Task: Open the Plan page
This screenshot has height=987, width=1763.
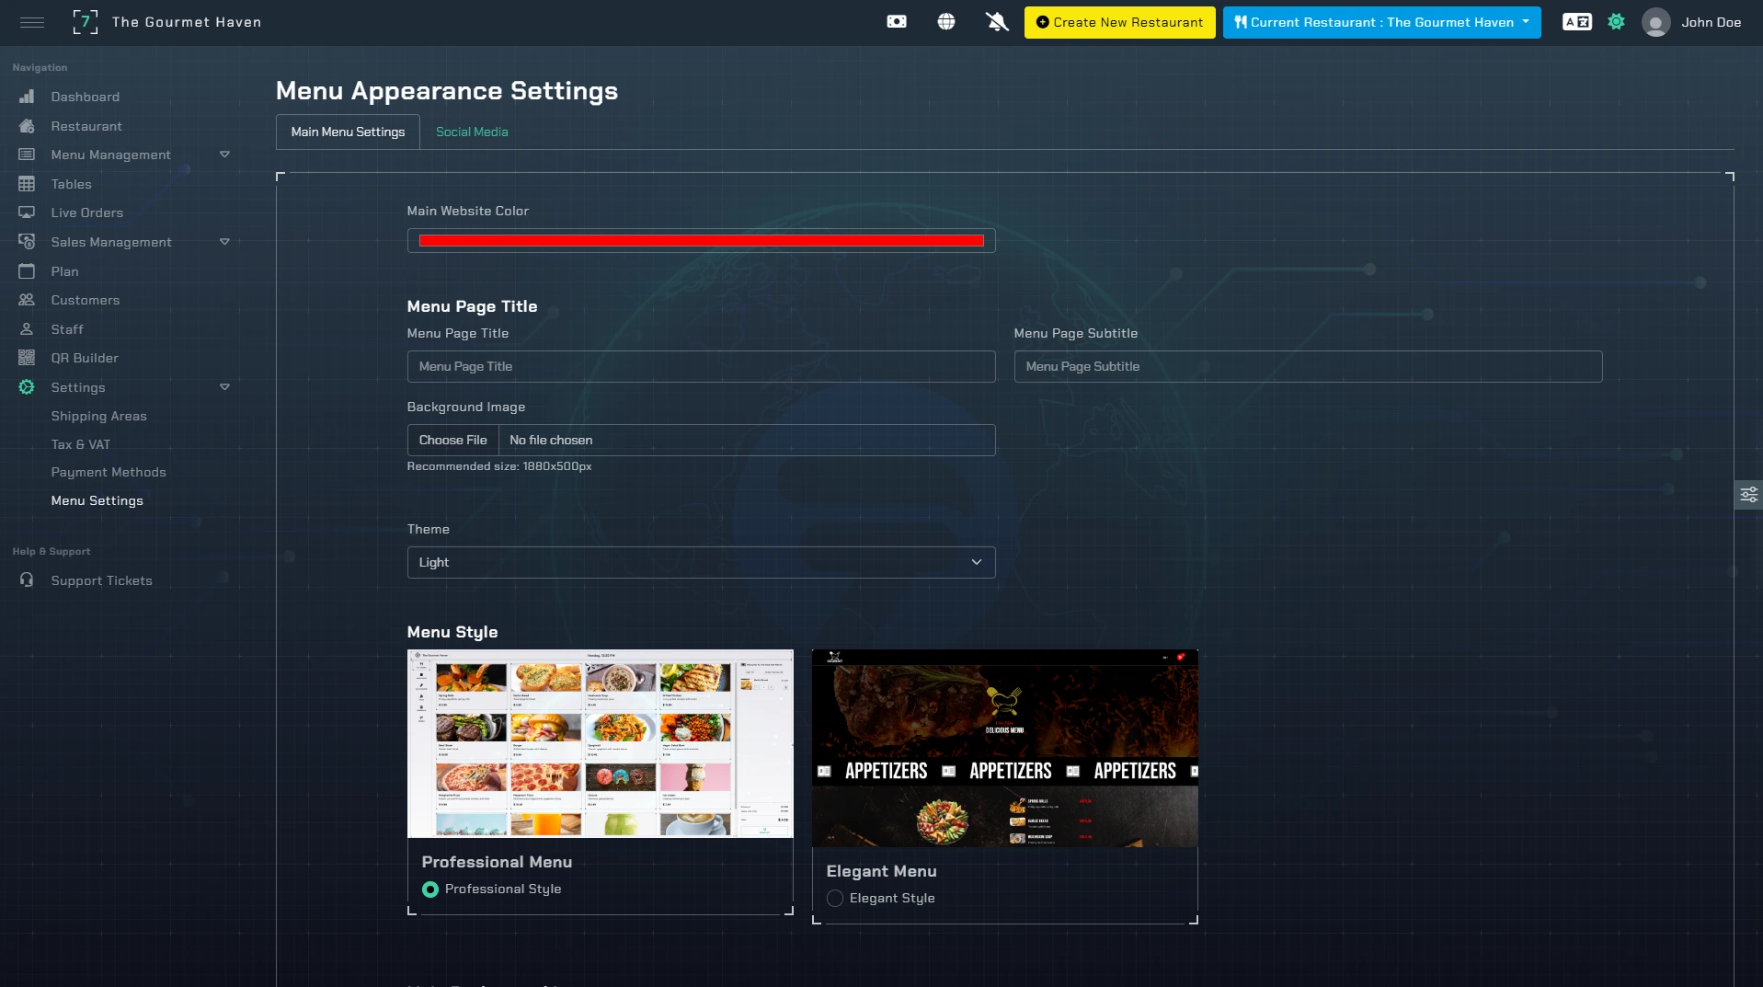Action: pyautogui.click(x=65, y=271)
